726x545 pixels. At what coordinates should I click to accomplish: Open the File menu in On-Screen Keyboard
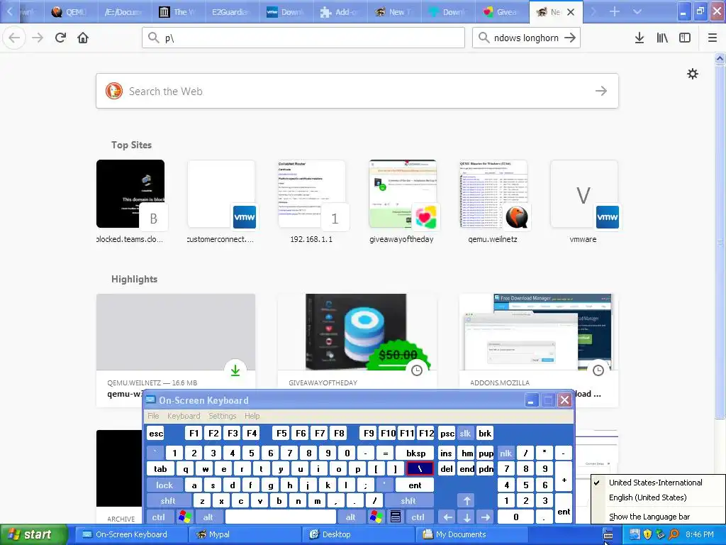[153, 416]
